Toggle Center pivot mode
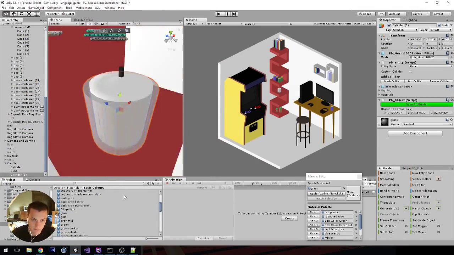 point(52,14)
